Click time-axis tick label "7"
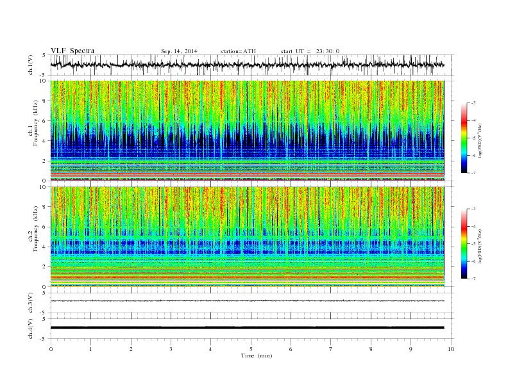The height and width of the screenshot is (392, 508). pyautogui.click(x=331, y=349)
